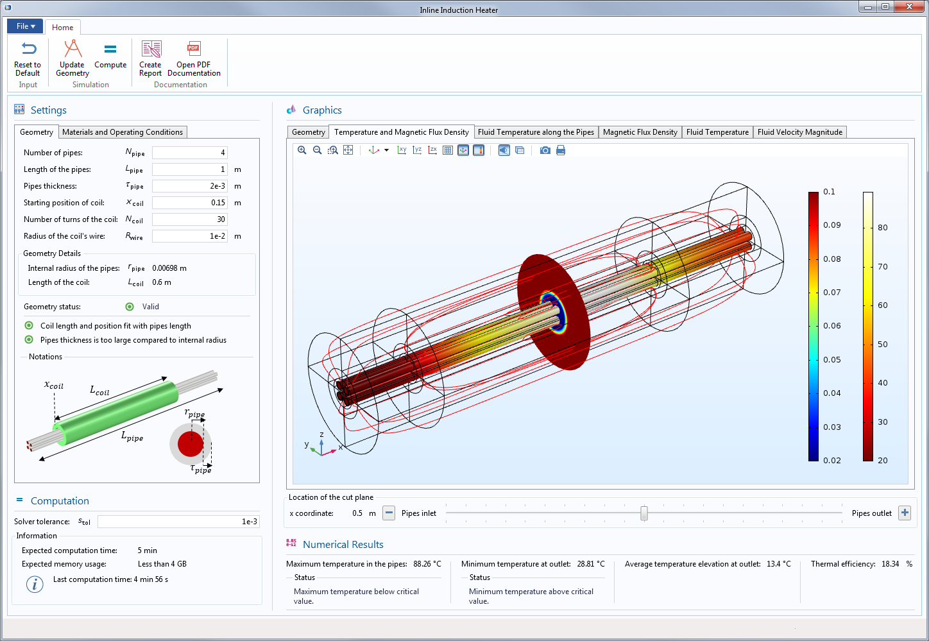Toggle the color legends icon

479,150
